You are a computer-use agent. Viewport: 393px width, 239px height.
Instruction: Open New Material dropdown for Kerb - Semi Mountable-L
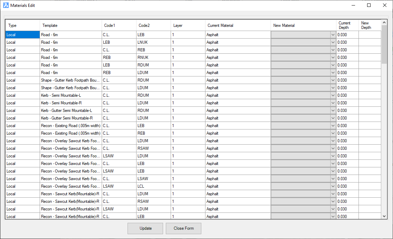pos(333,95)
